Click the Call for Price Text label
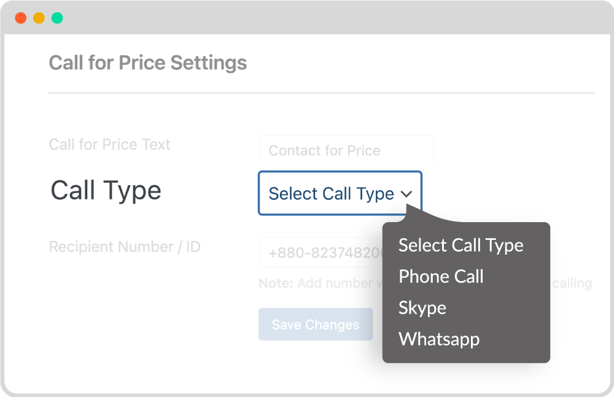The image size is (614, 397). point(110,144)
